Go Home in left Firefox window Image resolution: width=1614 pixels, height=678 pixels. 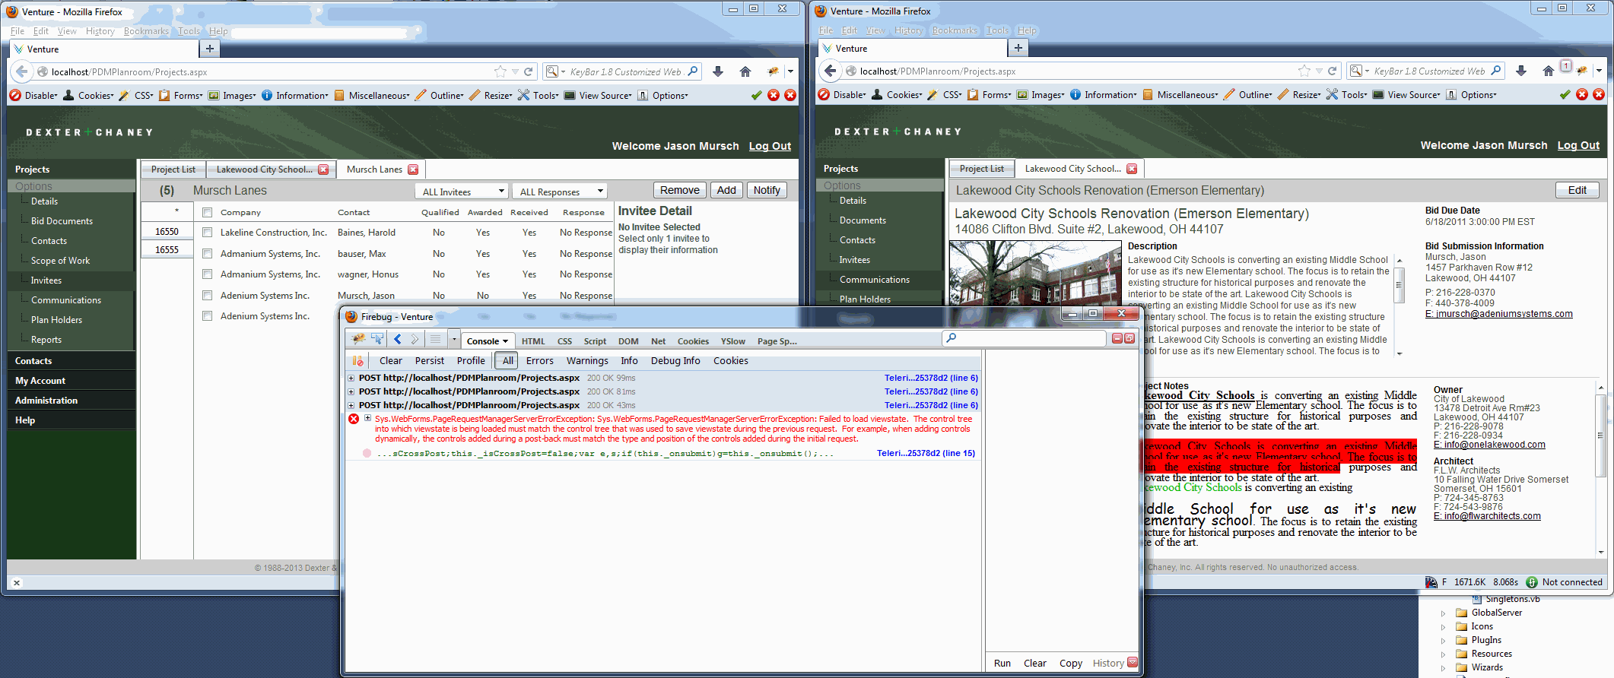coord(745,71)
